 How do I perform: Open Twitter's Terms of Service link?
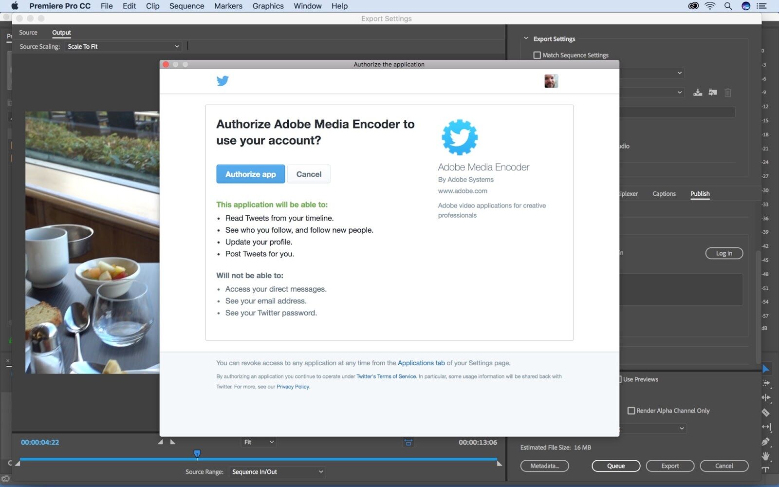tap(386, 376)
